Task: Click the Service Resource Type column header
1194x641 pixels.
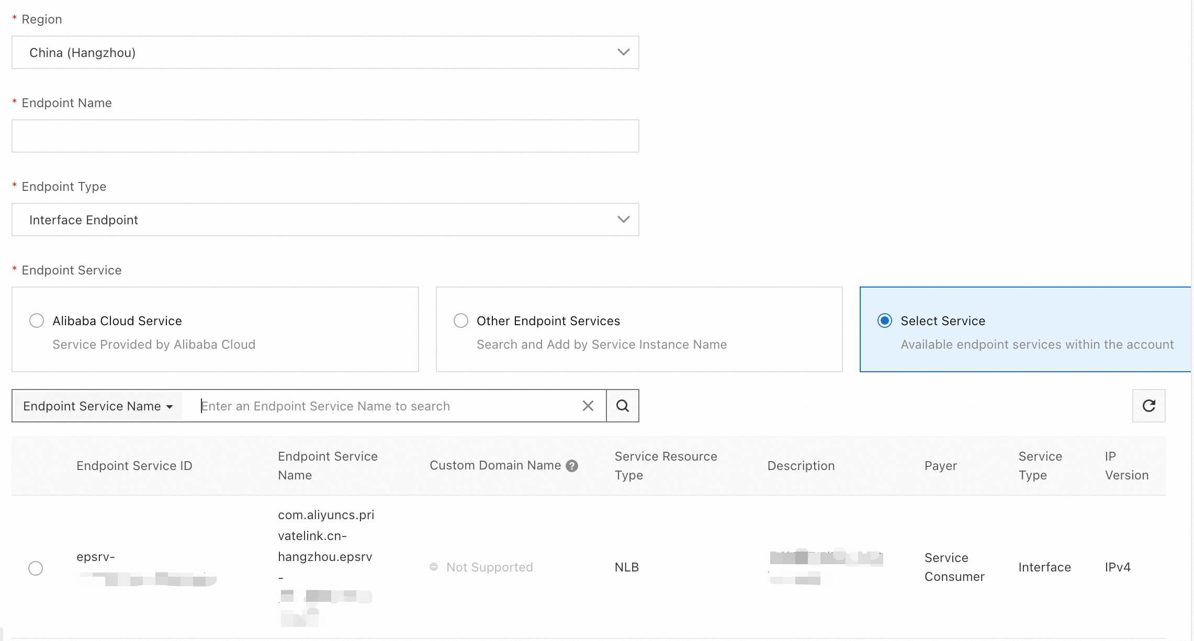Action: pyautogui.click(x=666, y=465)
